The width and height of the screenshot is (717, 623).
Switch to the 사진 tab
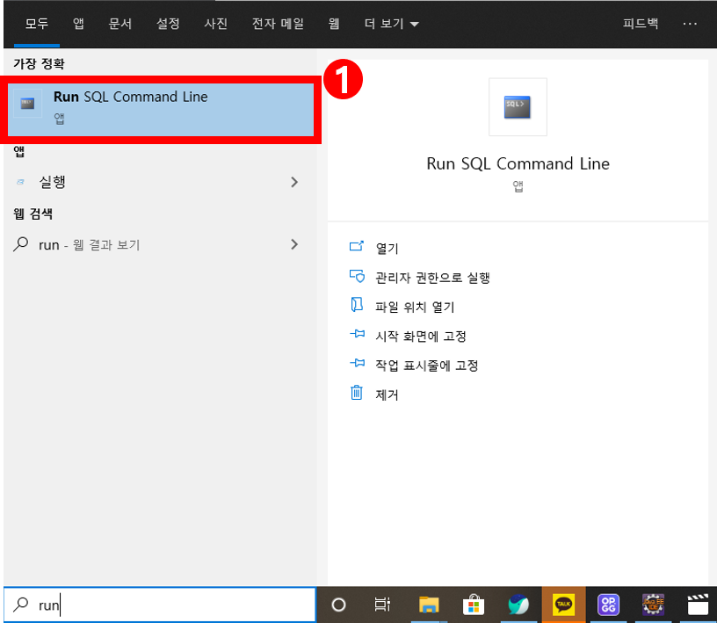pos(215,24)
